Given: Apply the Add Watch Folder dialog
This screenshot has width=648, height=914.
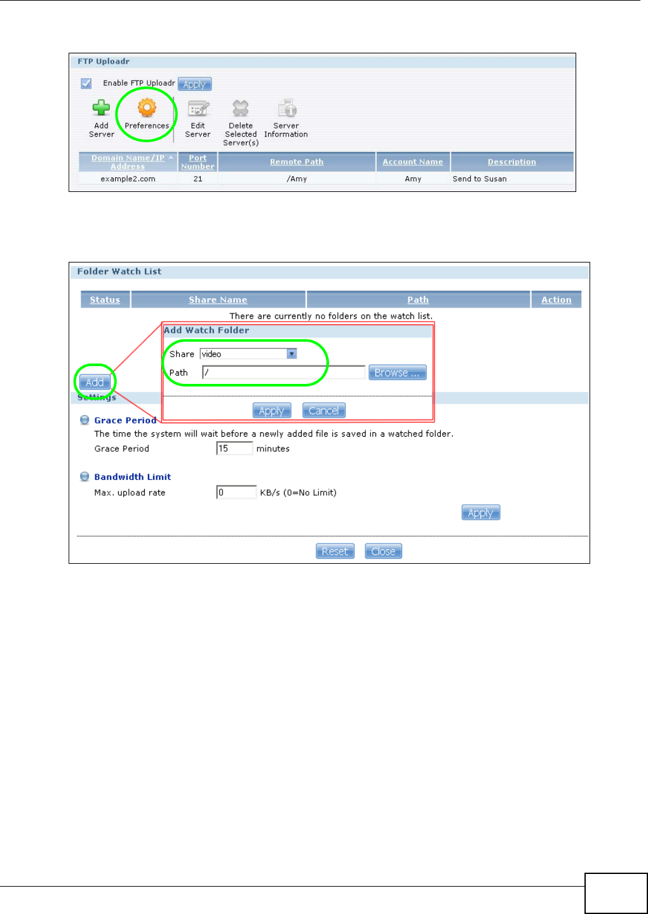Looking at the screenshot, I should pos(272,411).
